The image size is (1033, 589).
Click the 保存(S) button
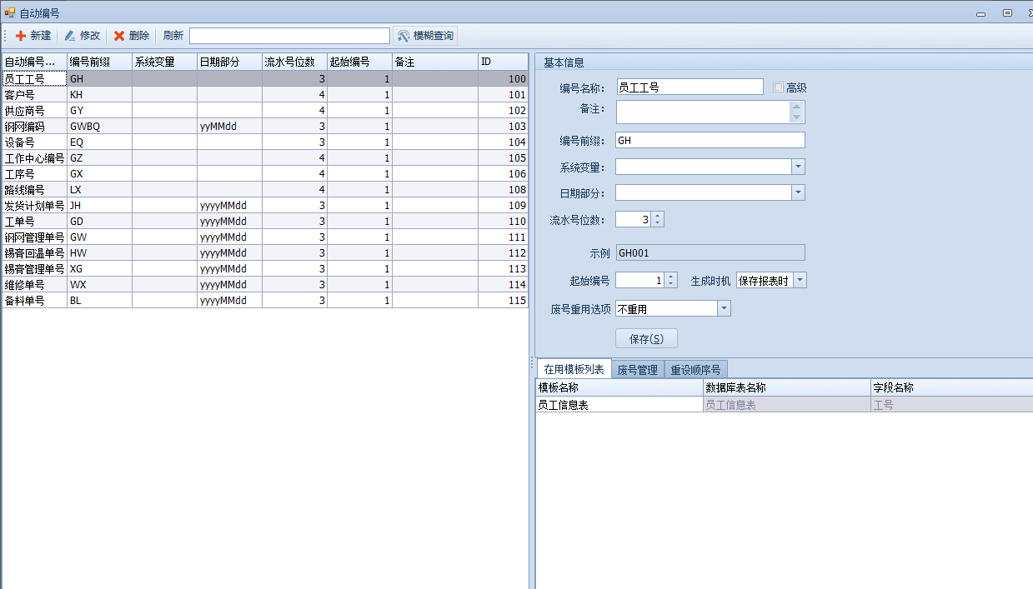(646, 339)
